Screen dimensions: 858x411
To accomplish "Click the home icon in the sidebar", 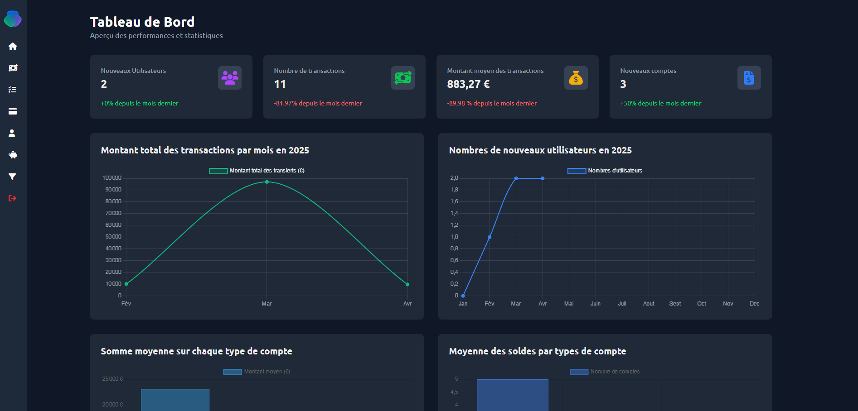I will pos(13,46).
